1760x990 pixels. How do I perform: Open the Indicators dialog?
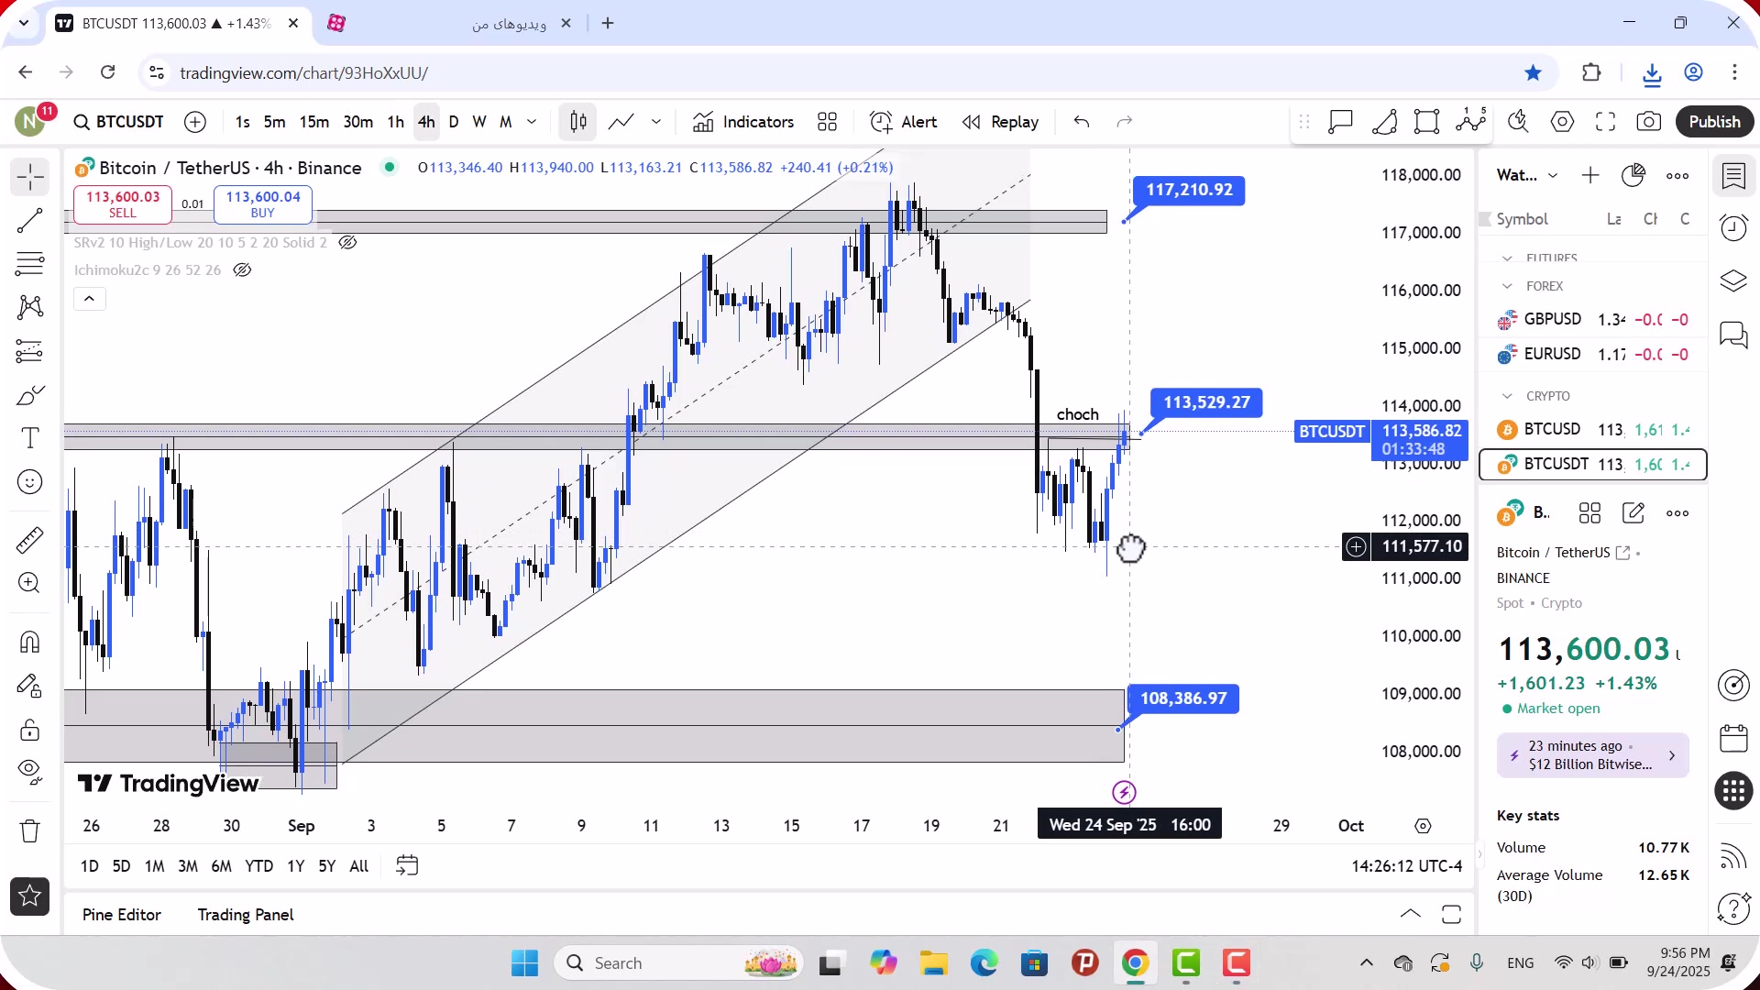(743, 122)
